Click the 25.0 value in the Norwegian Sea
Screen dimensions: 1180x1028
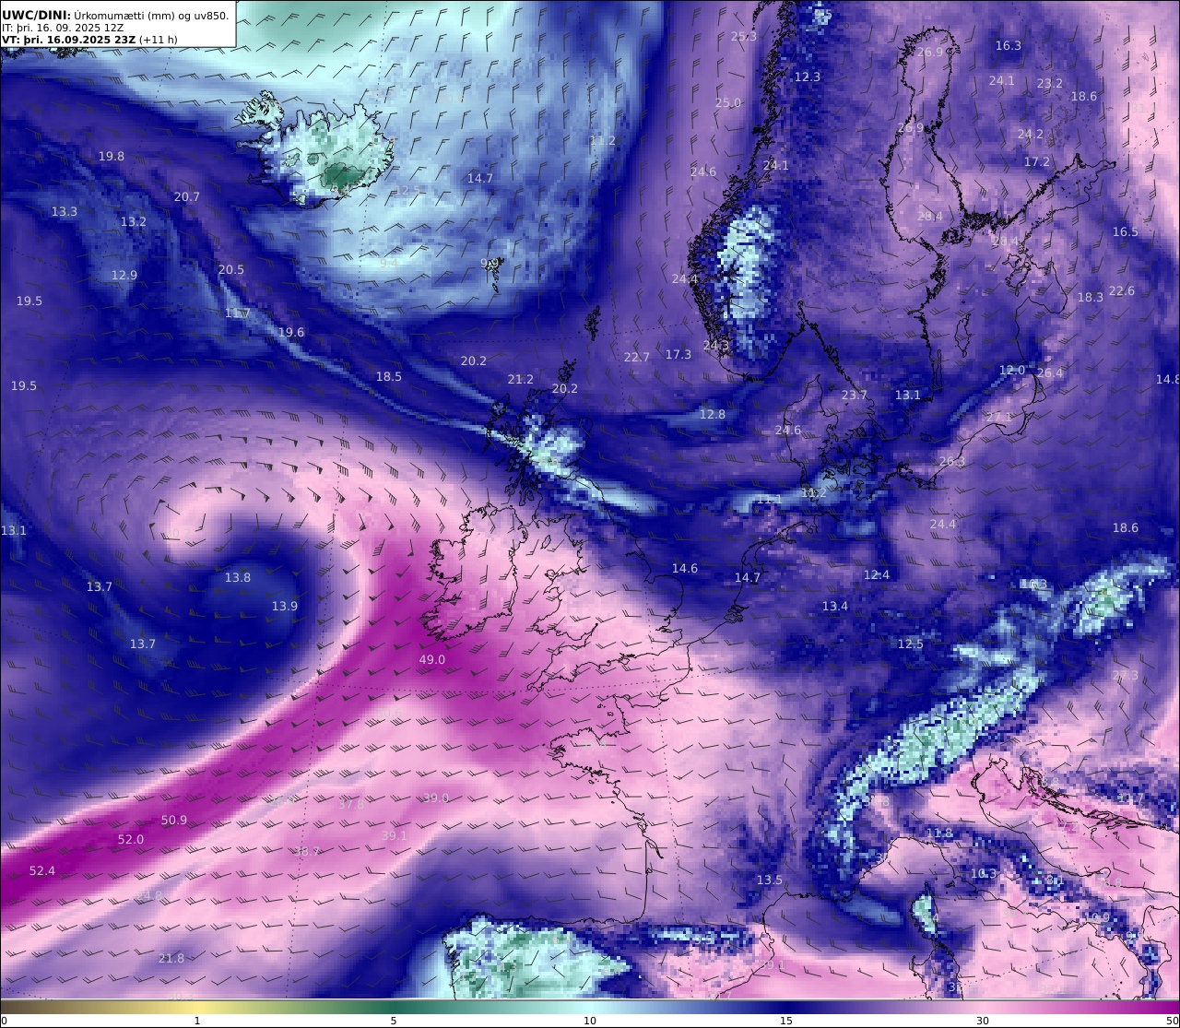click(x=728, y=103)
